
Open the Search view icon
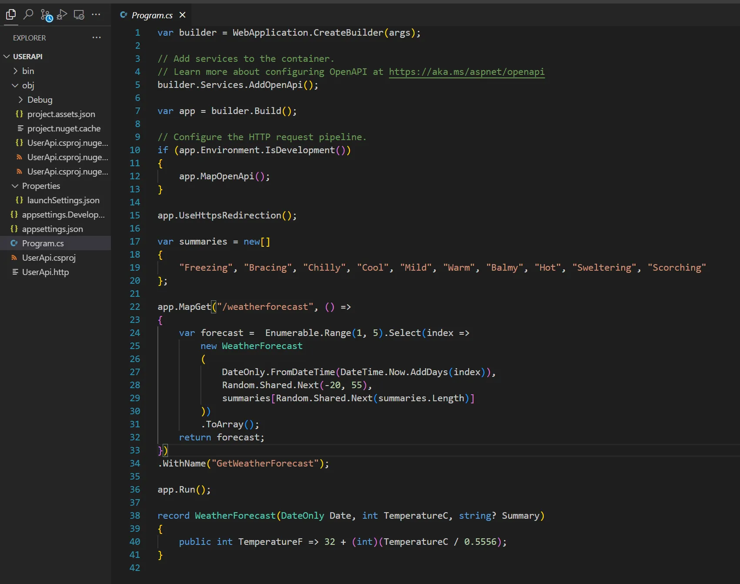(x=28, y=14)
